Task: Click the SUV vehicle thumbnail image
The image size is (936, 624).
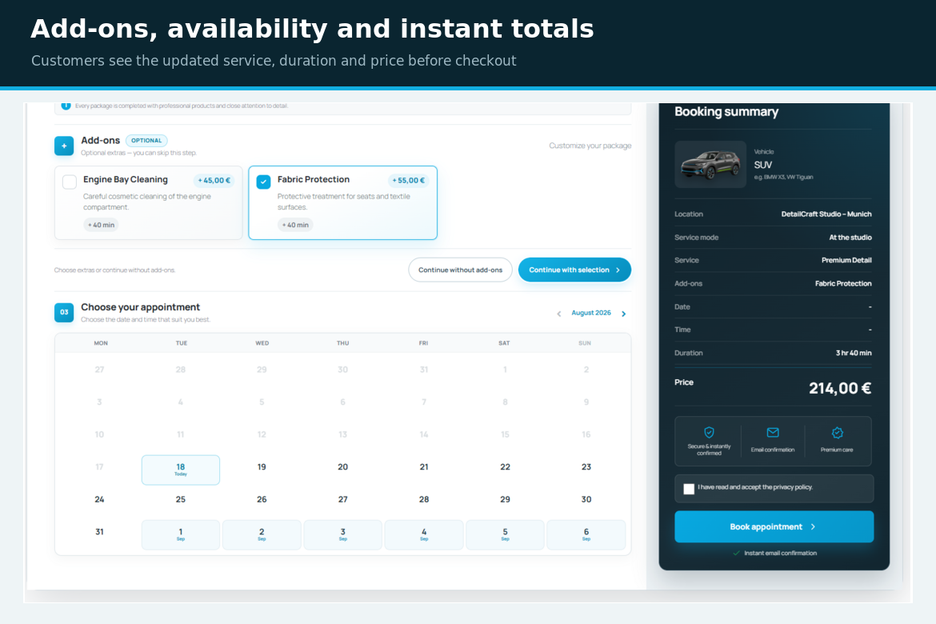Action: point(710,165)
